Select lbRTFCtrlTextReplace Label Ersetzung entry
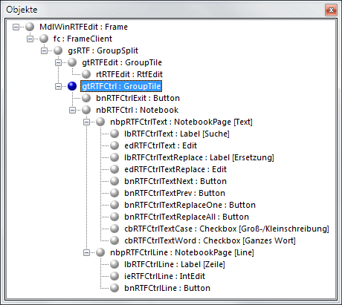The image size is (342, 305). coord(199,157)
